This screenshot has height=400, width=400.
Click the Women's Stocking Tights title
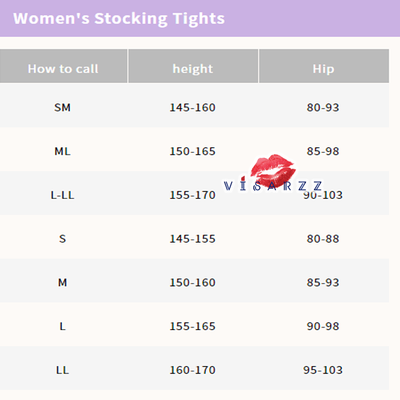coord(119,18)
